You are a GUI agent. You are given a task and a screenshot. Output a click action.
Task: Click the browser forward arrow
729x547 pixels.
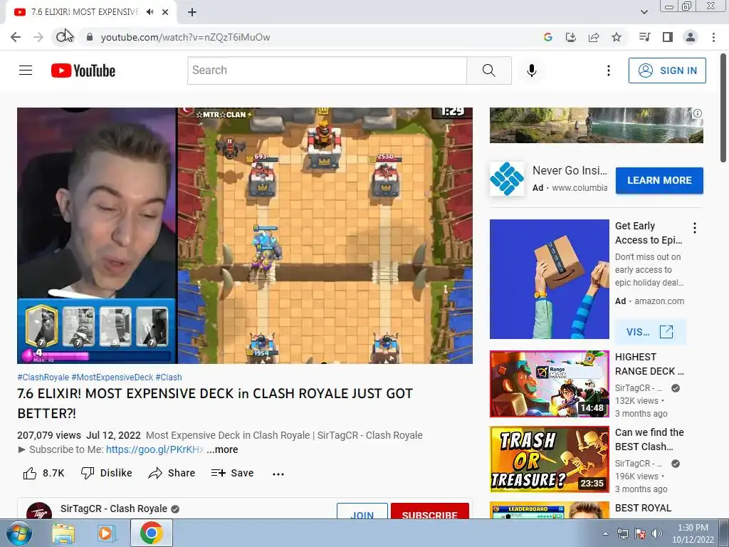click(x=38, y=37)
